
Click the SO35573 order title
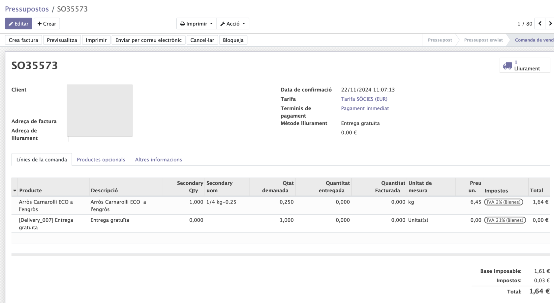coord(35,66)
